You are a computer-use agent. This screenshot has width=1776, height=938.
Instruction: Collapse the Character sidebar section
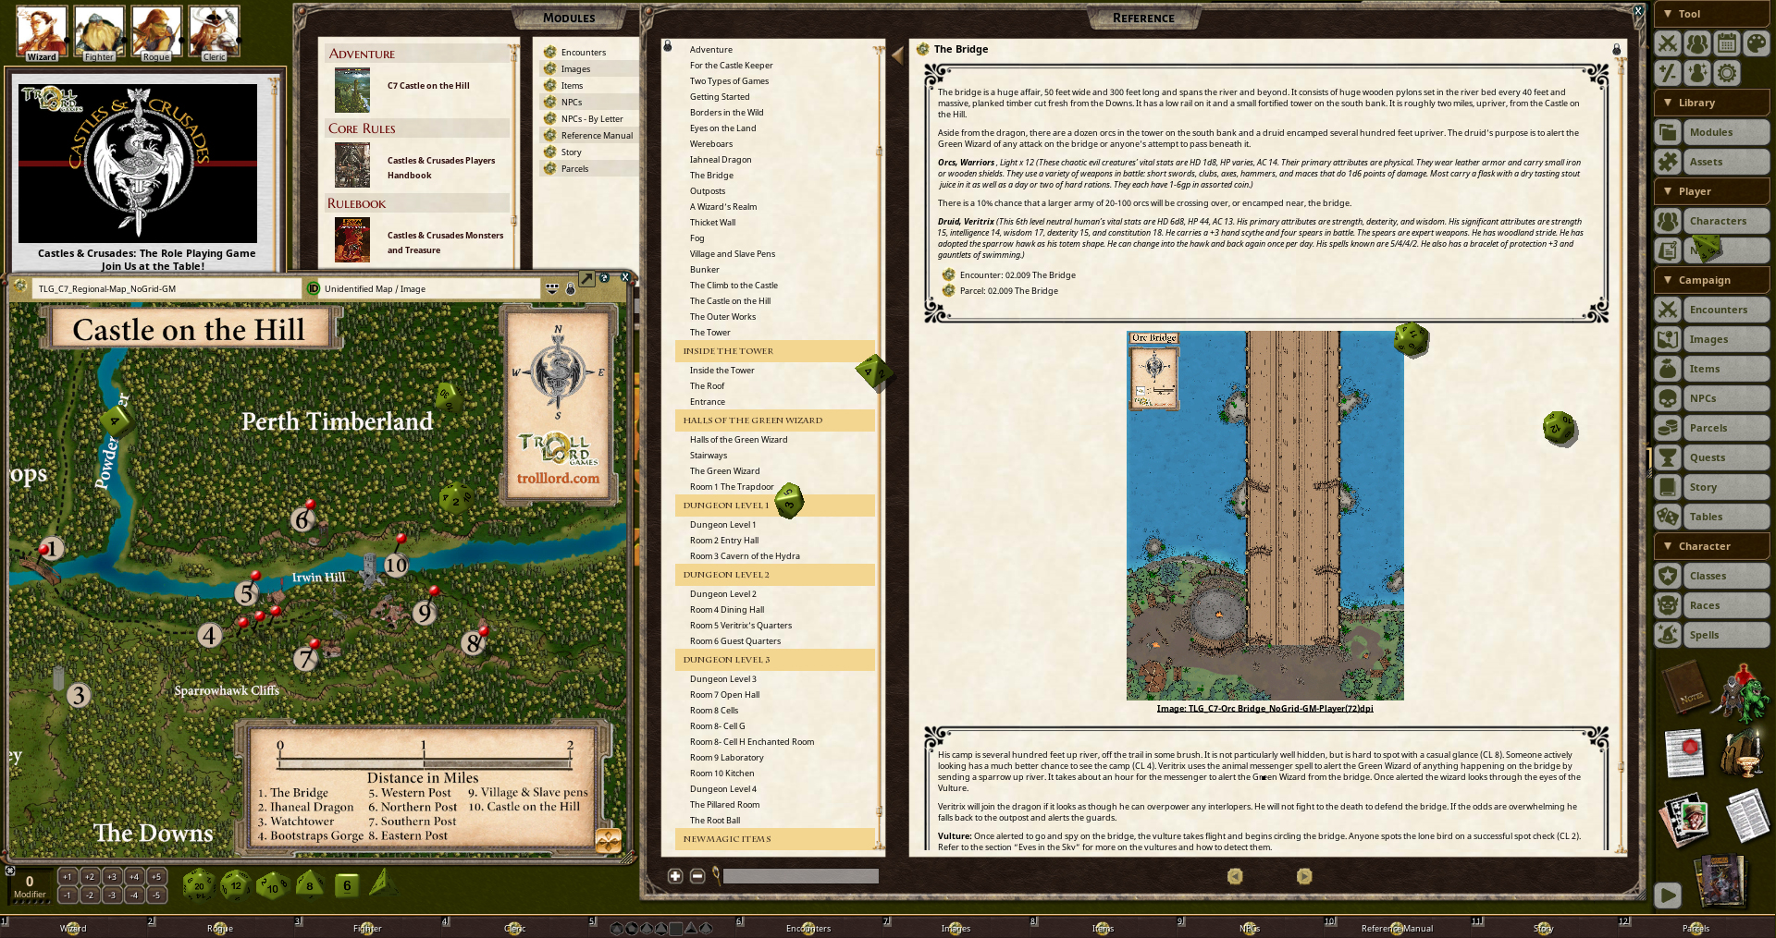coord(1712,546)
